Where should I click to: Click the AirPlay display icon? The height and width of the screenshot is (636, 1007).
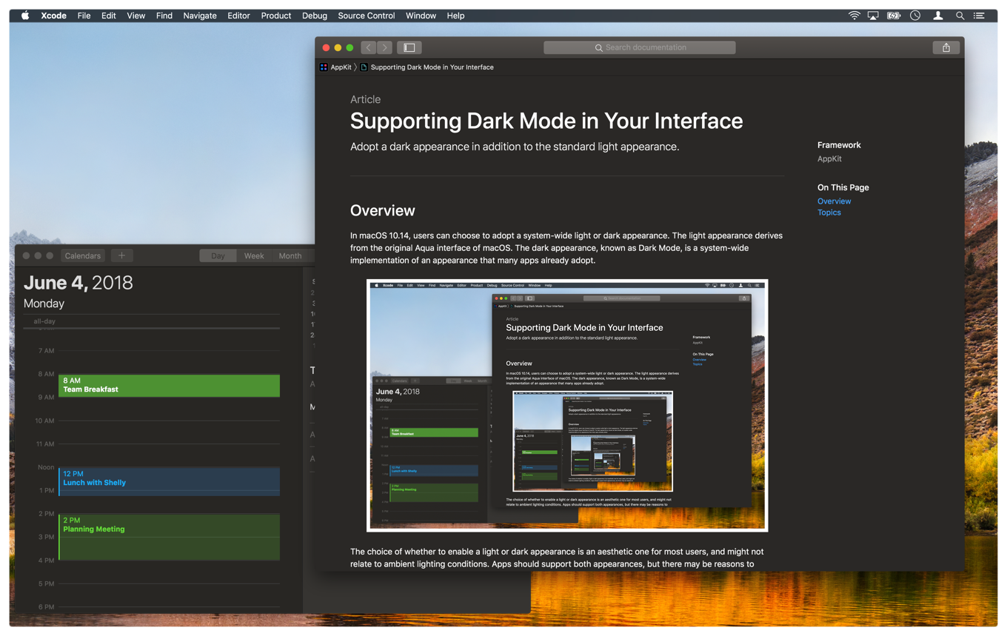[873, 16]
